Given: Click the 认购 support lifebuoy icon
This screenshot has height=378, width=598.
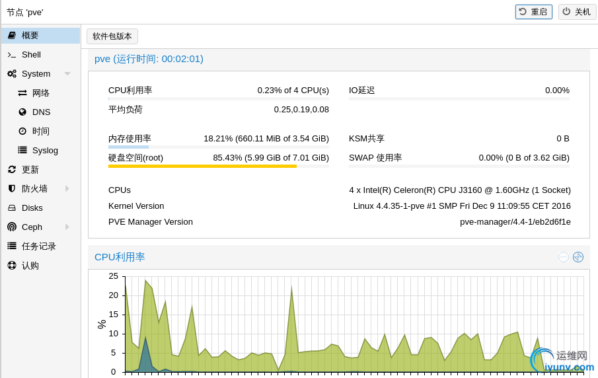Looking at the screenshot, I should pos(12,266).
